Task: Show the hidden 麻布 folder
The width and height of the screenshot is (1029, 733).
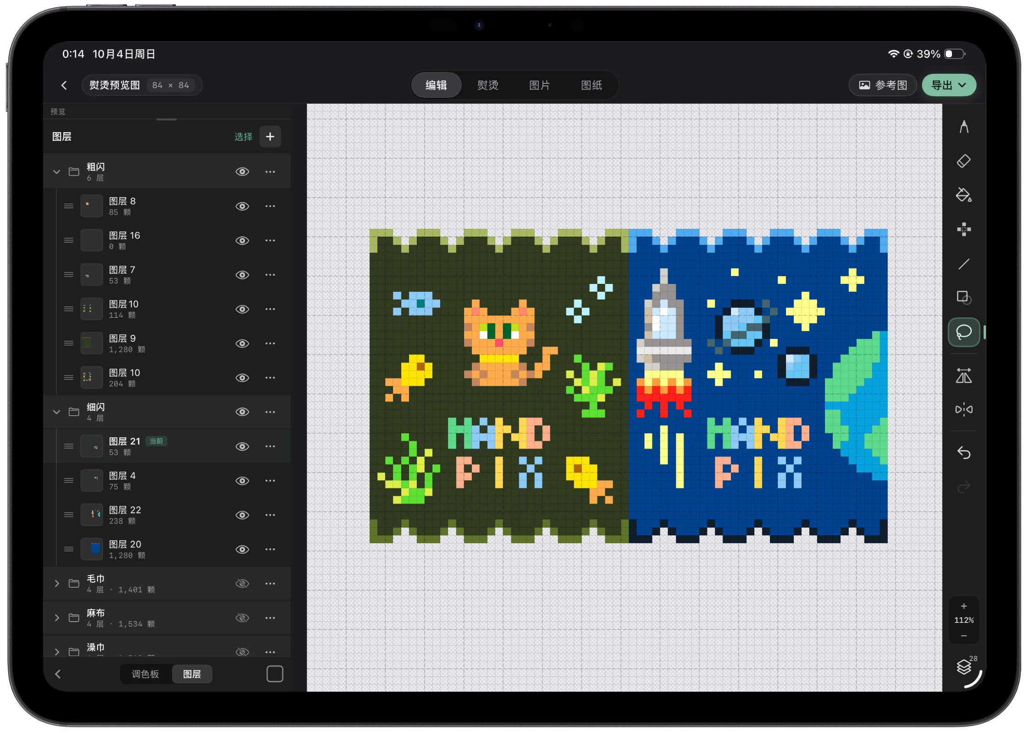Action: point(242,617)
